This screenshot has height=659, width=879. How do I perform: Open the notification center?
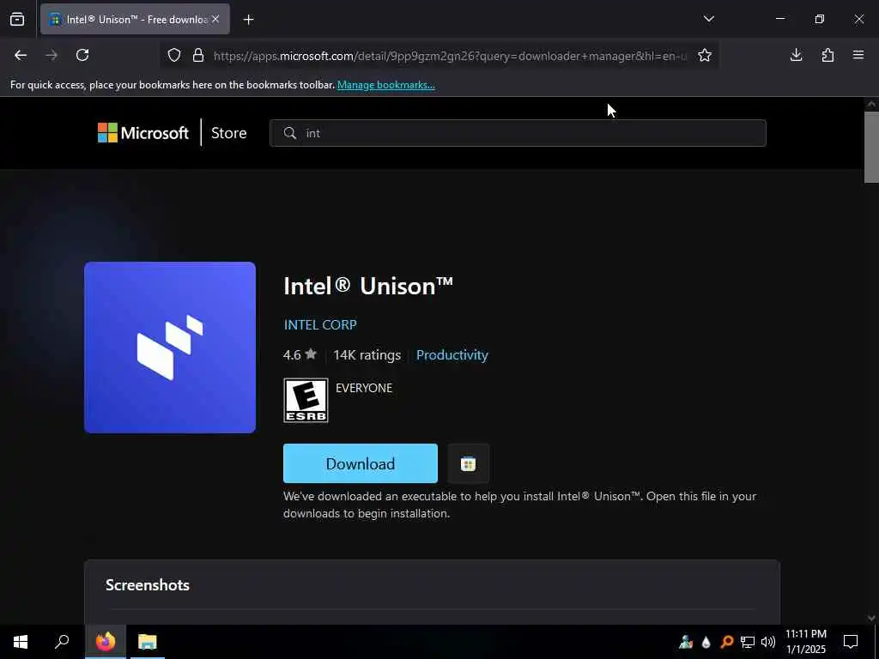pos(851,642)
